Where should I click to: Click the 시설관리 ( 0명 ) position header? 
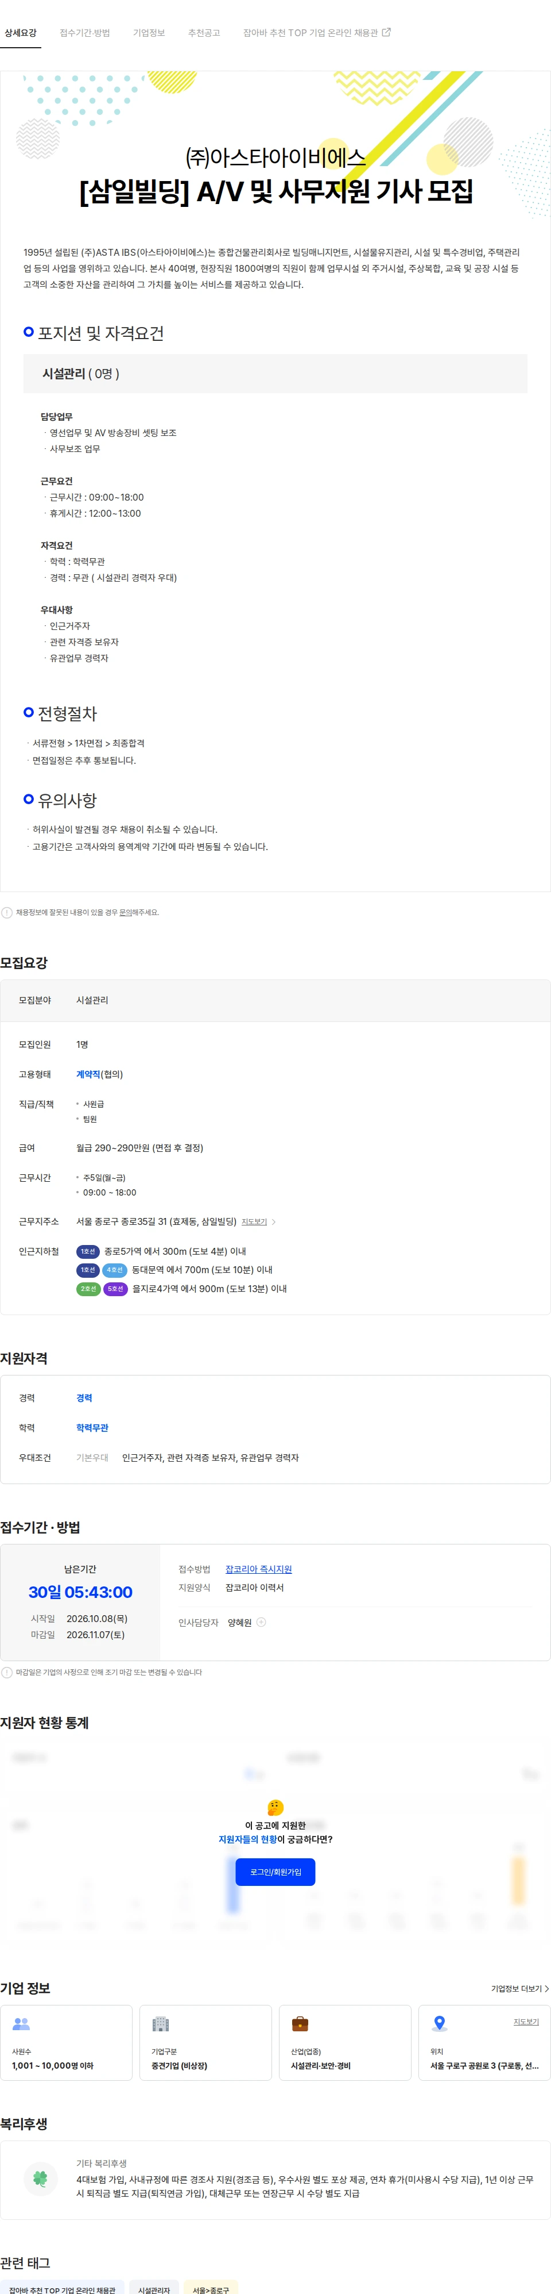[x=275, y=373]
